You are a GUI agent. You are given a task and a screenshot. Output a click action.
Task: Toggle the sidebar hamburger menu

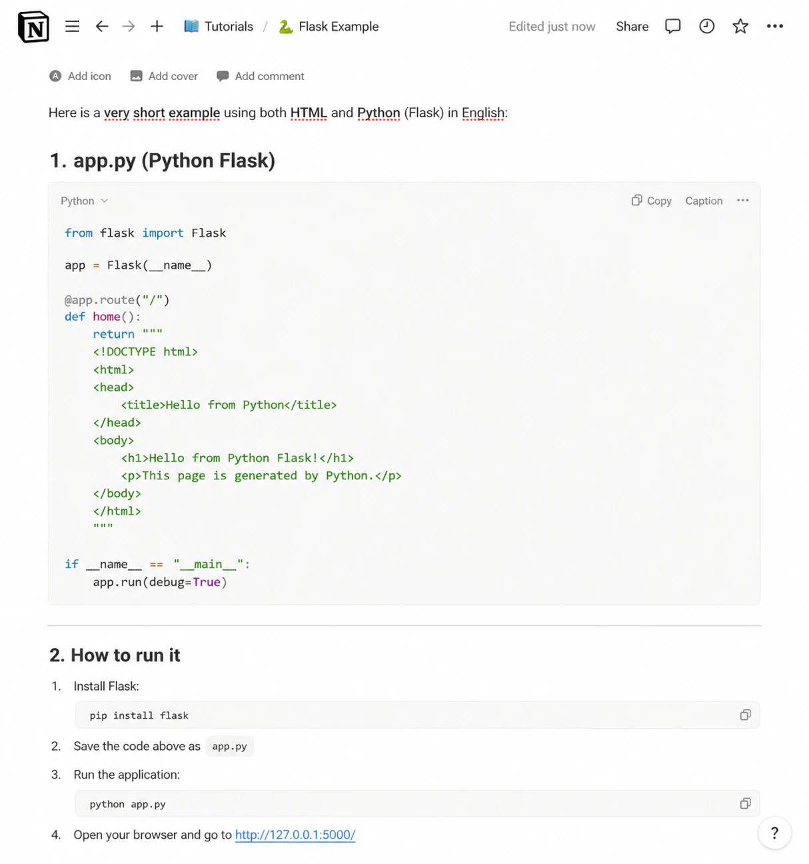pyautogui.click(x=73, y=27)
